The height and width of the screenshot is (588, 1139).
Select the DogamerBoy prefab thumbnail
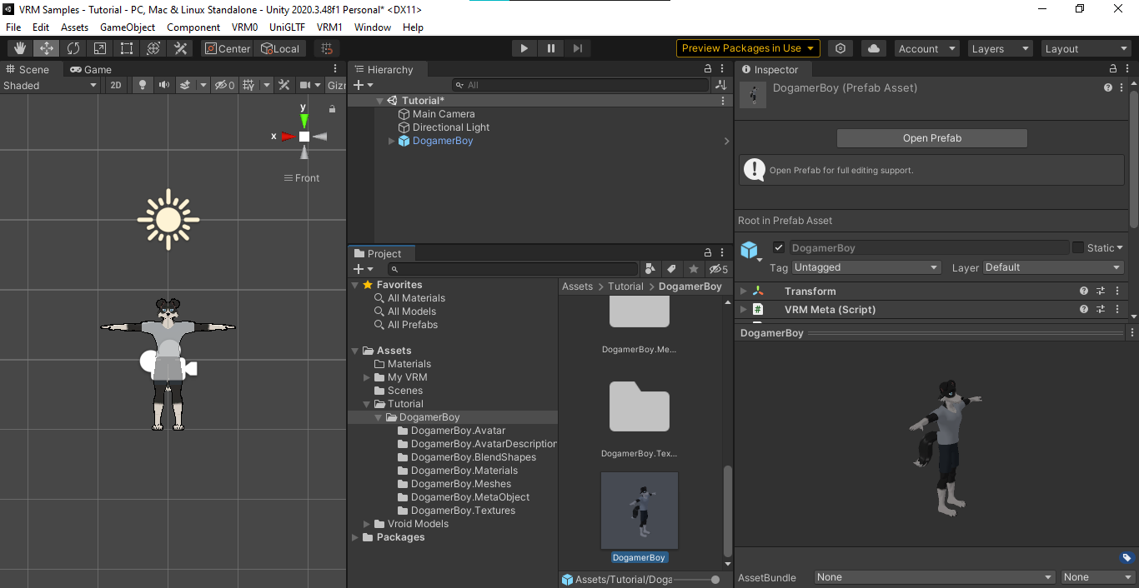(x=640, y=511)
